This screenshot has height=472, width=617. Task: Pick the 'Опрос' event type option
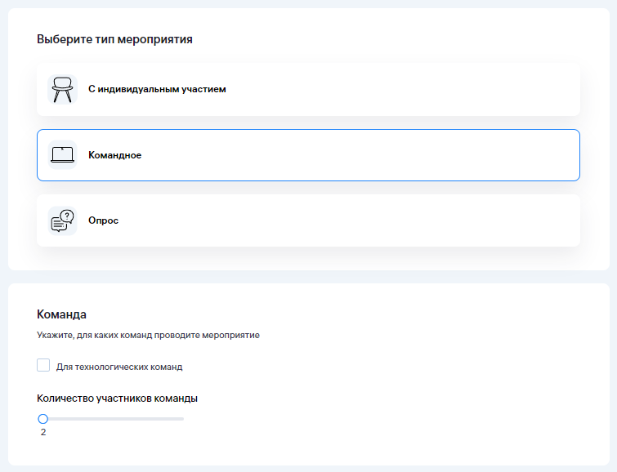pos(103,220)
